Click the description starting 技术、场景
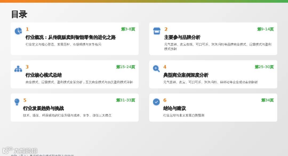The width and height of the screenshot is (288, 156). [x=67, y=116]
